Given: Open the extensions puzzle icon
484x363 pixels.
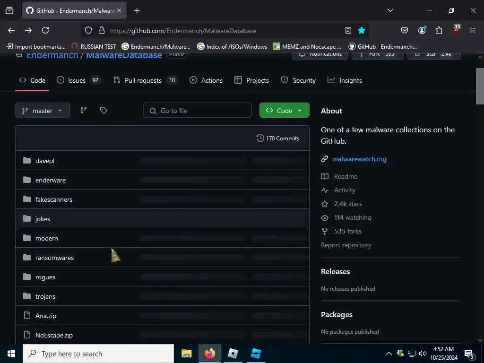Looking at the screenshot, I should (439, 30).
